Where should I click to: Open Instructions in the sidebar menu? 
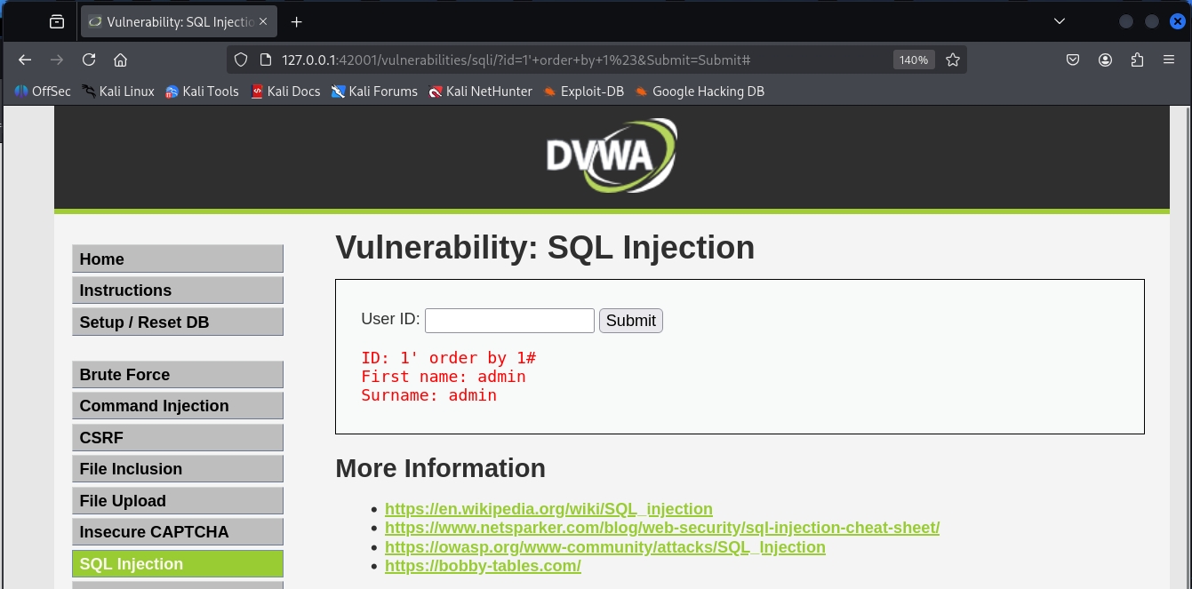click(x=178, y=290)
